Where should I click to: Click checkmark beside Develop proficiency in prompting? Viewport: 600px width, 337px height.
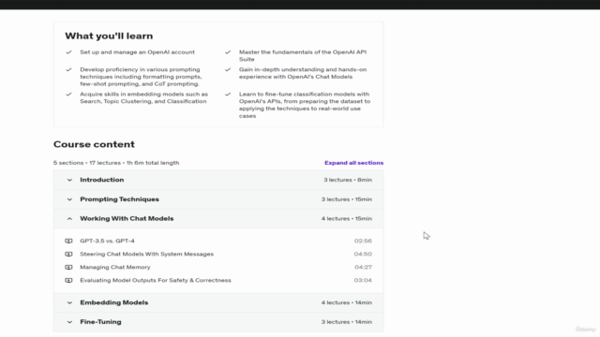pyautogui.click(x=68, y=69)
